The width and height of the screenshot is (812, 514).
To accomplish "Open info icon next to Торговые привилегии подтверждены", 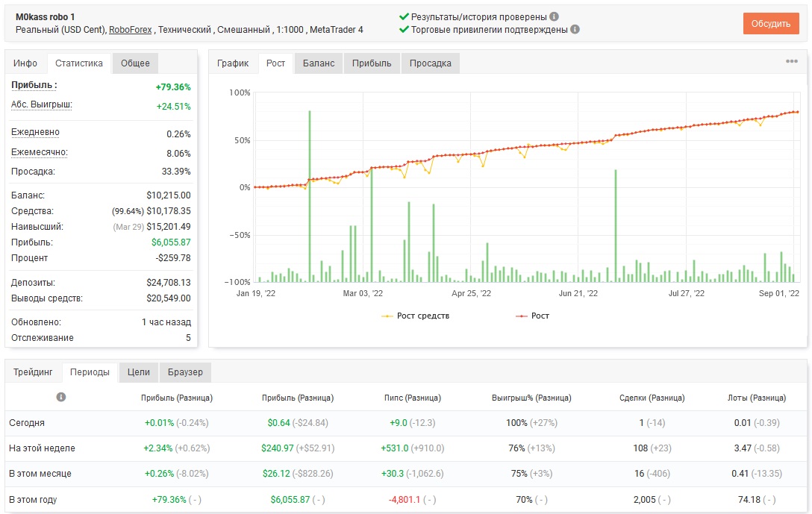I will click(575, 30).
